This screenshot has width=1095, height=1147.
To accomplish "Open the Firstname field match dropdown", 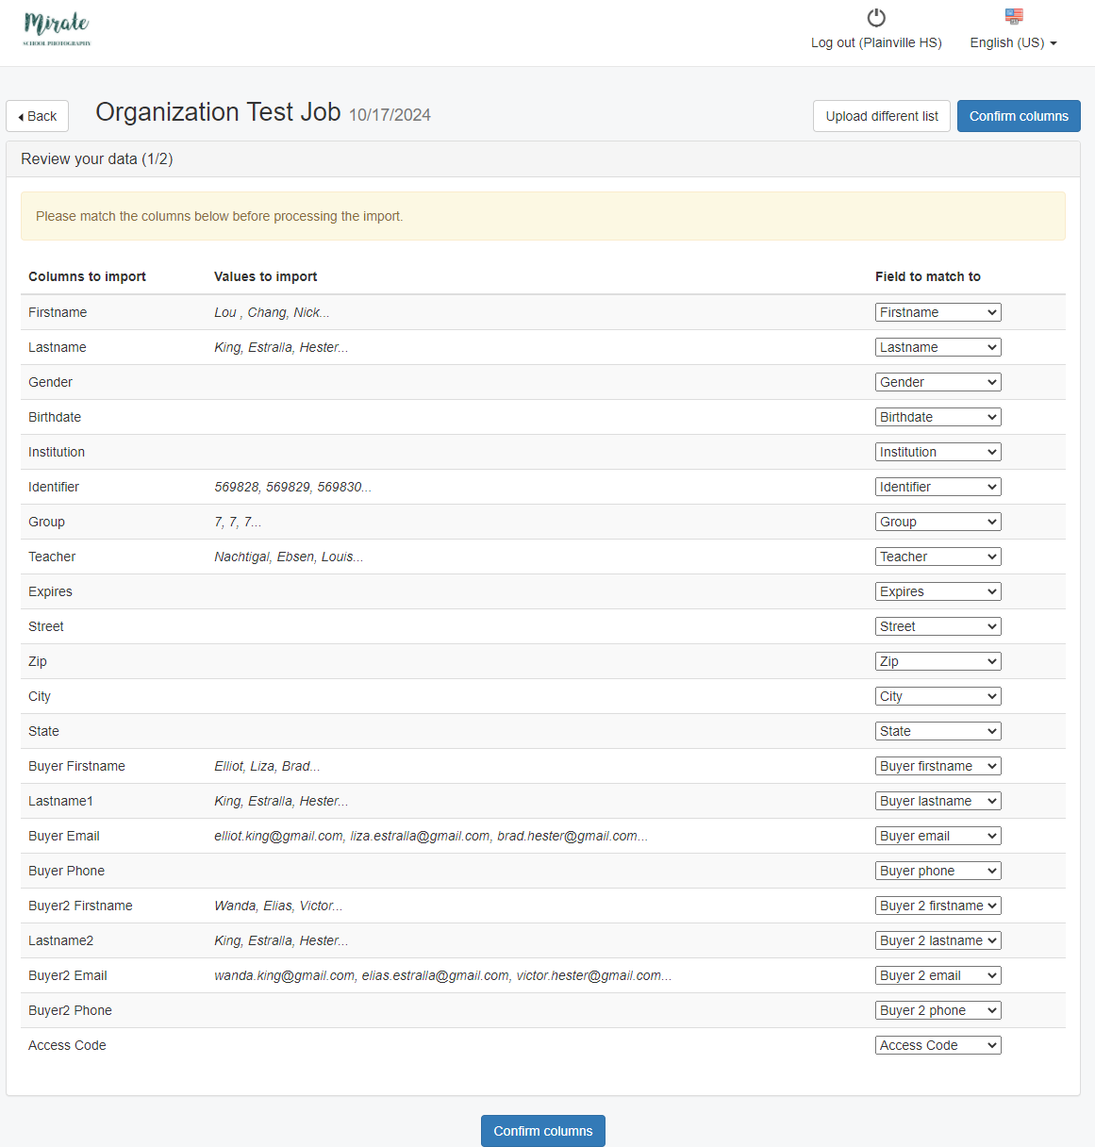I will 937,312.
